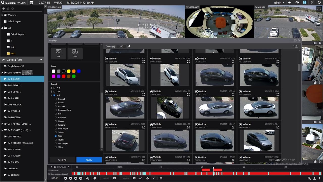Toggle fullscreen on top-right camera view
This screenshot has width=323, height=182.
pyautogui.click(x=319, y=9)
